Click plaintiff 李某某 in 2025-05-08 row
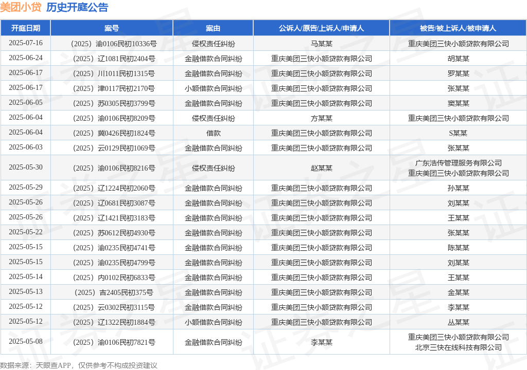The image size is (527, 370). click(x=321, y=342)
